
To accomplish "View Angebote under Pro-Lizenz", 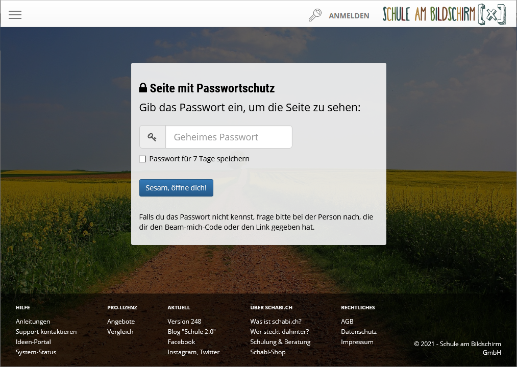I will tap(121, 321).
